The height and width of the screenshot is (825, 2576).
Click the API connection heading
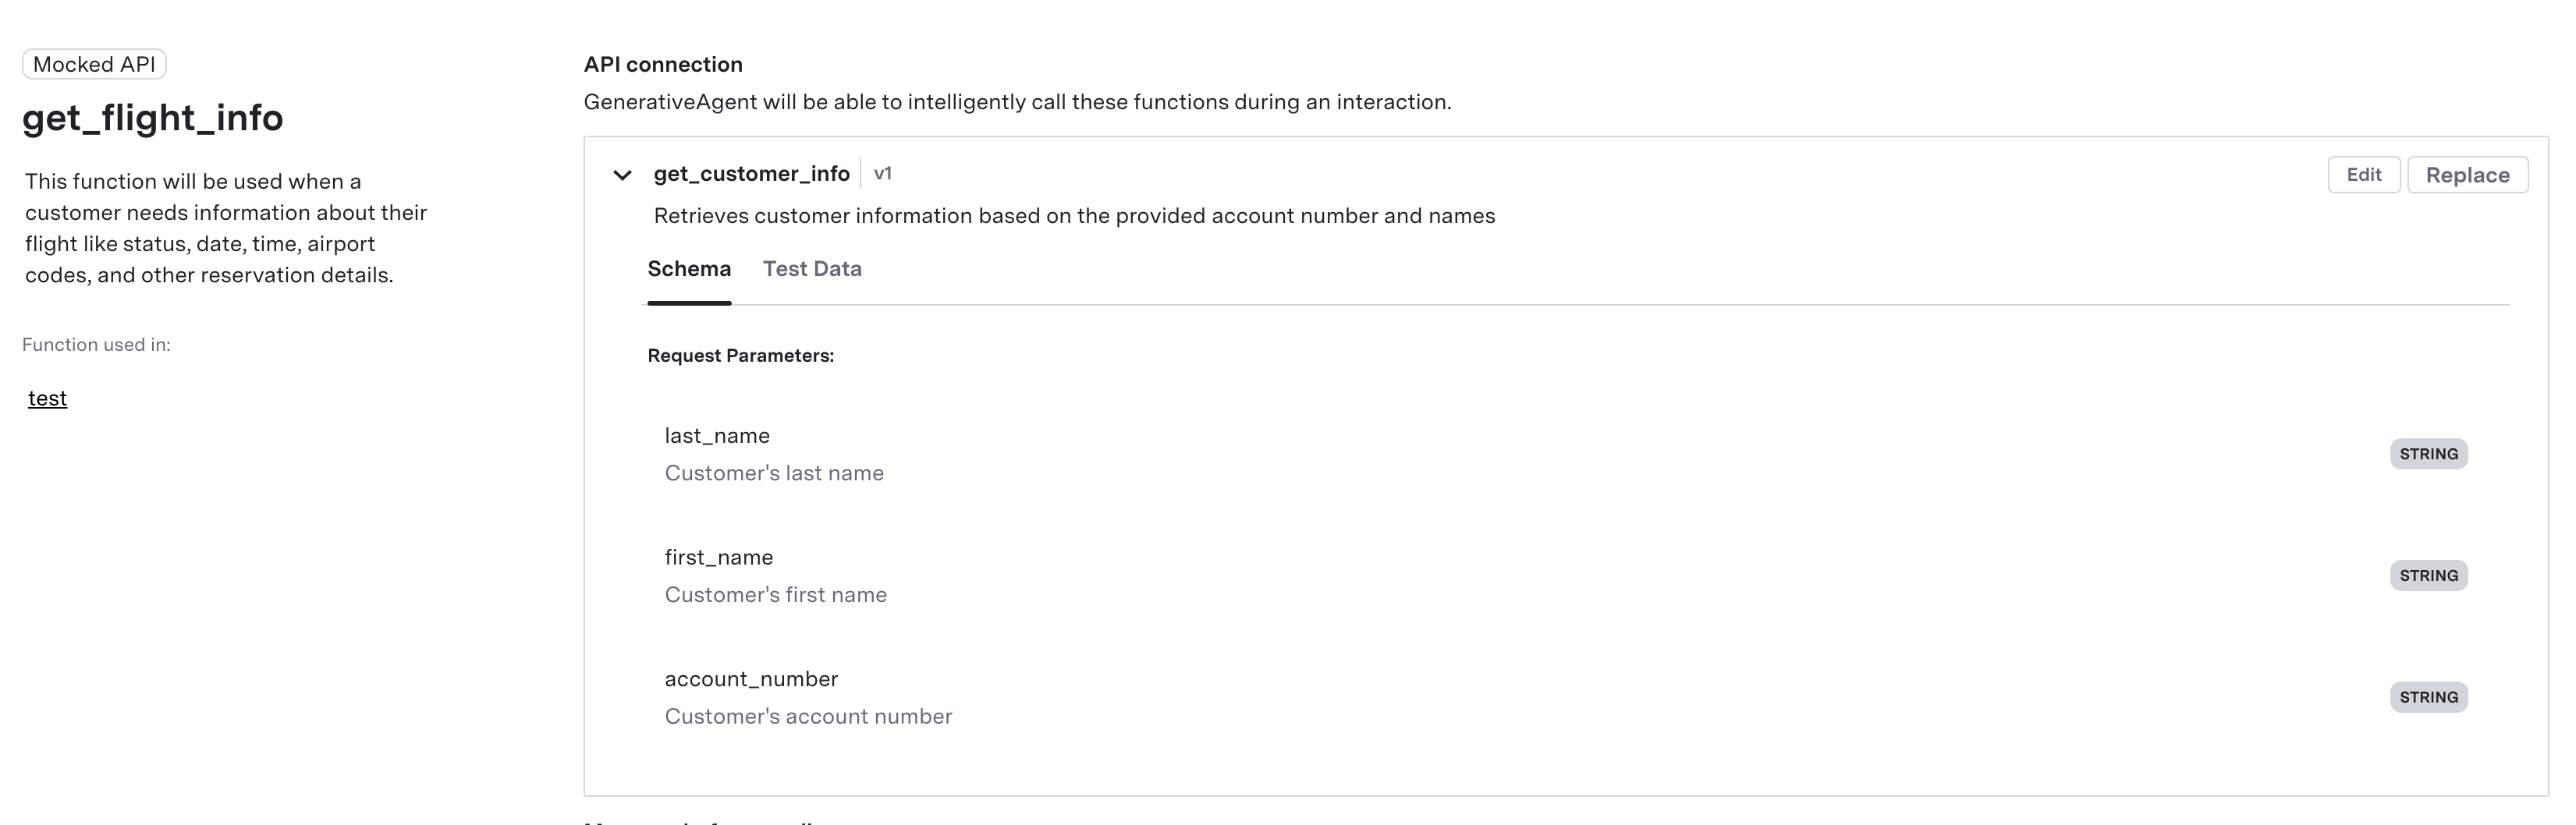[663, 65]
